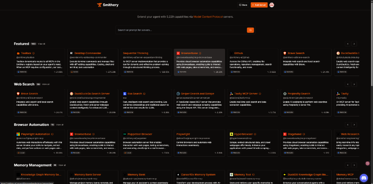Open the Memory MCP card title
Screen dimensions: 373x184
pyautogui.click(x=345, y=175)
